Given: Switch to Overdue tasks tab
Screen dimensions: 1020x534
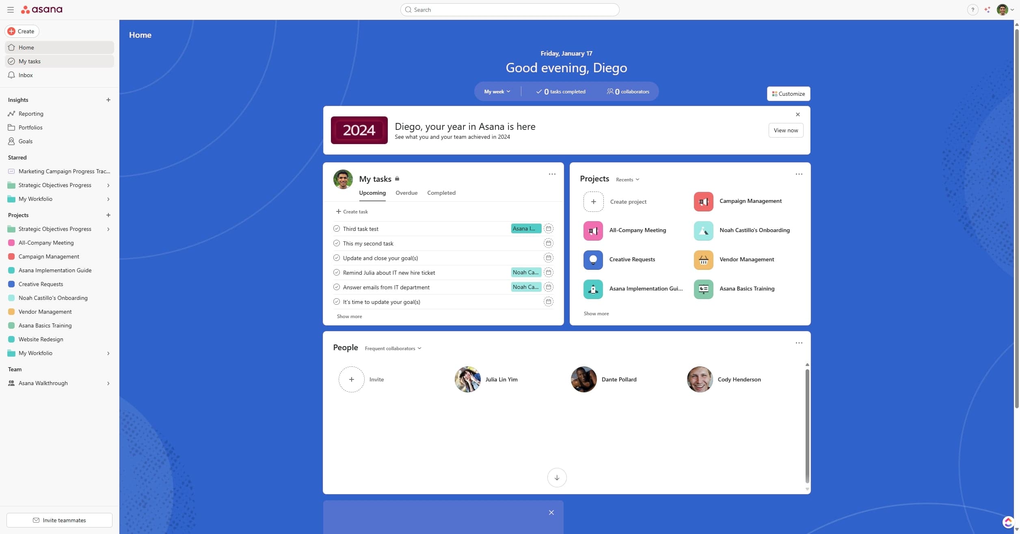Looking at the screenshot, I should tap(406, 193).
